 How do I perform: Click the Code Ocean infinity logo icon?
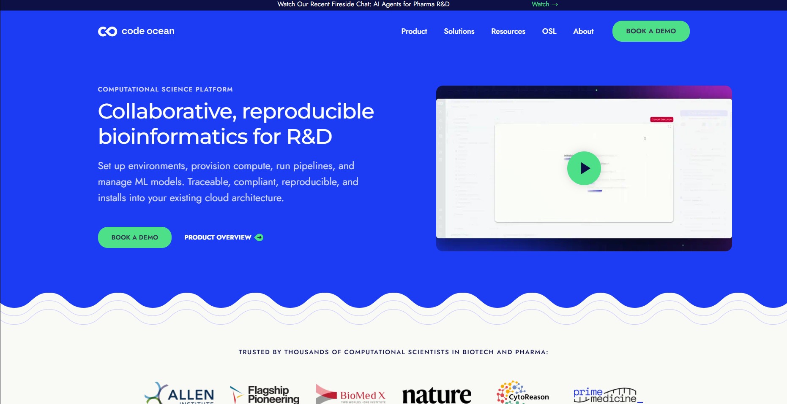tap(107, 32)
